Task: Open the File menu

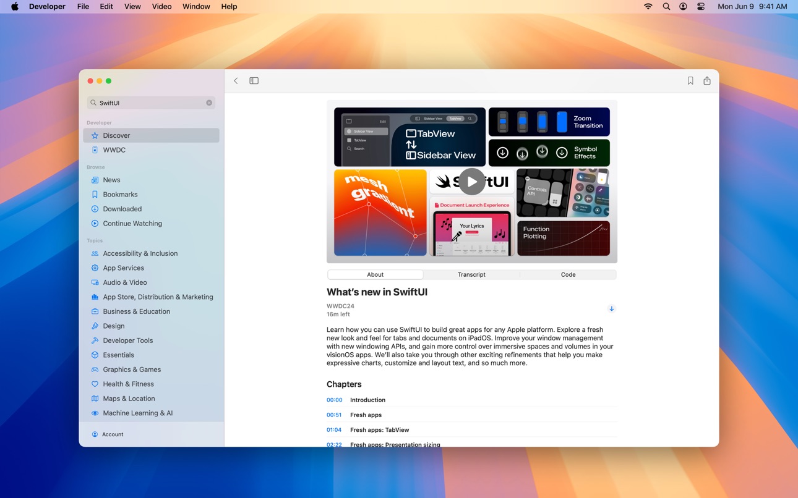Action: pyautogui.click(x=83, y=6)
